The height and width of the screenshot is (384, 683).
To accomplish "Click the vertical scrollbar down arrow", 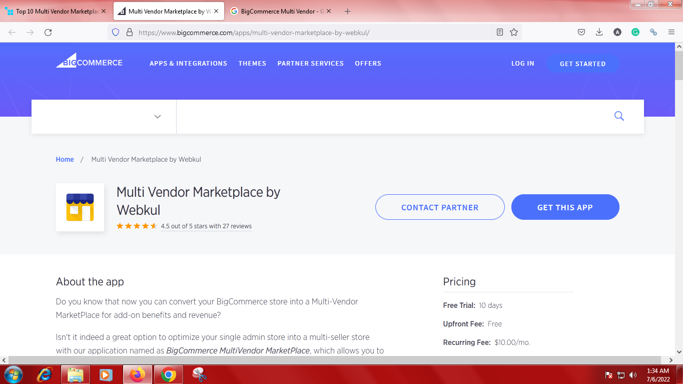I will coord(679,352).
